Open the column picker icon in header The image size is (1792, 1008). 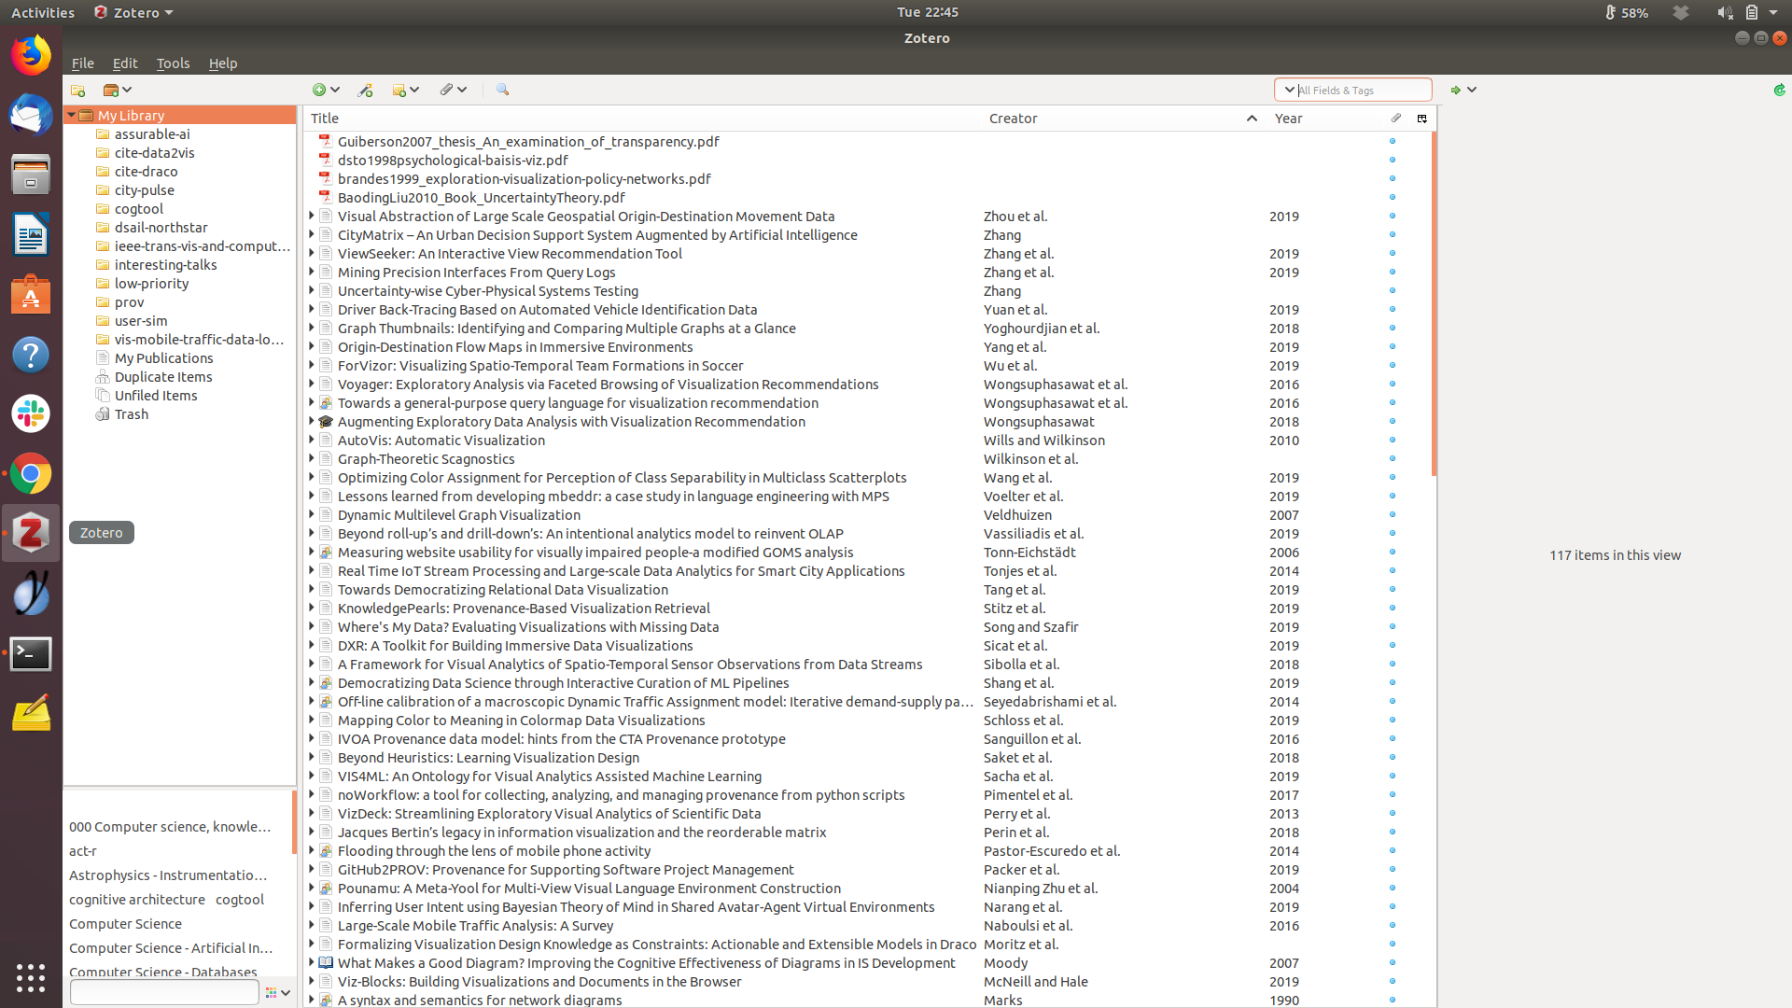1421,119
